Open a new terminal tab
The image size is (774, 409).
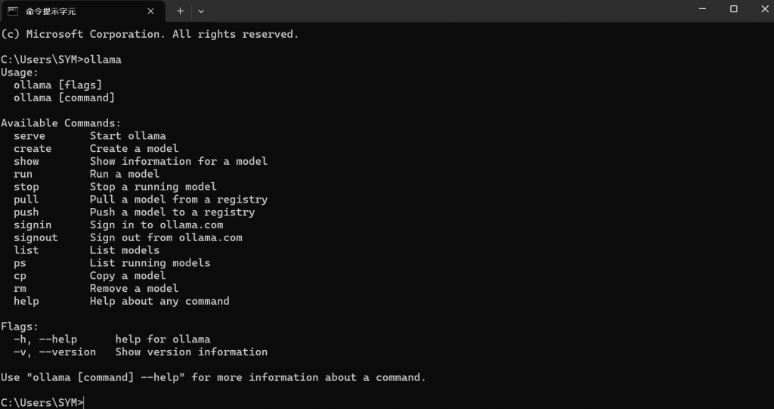tap(180, 11)
